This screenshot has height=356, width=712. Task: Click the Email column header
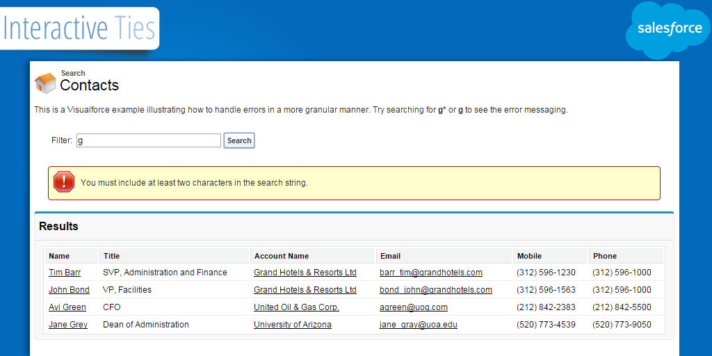[390, 256]
